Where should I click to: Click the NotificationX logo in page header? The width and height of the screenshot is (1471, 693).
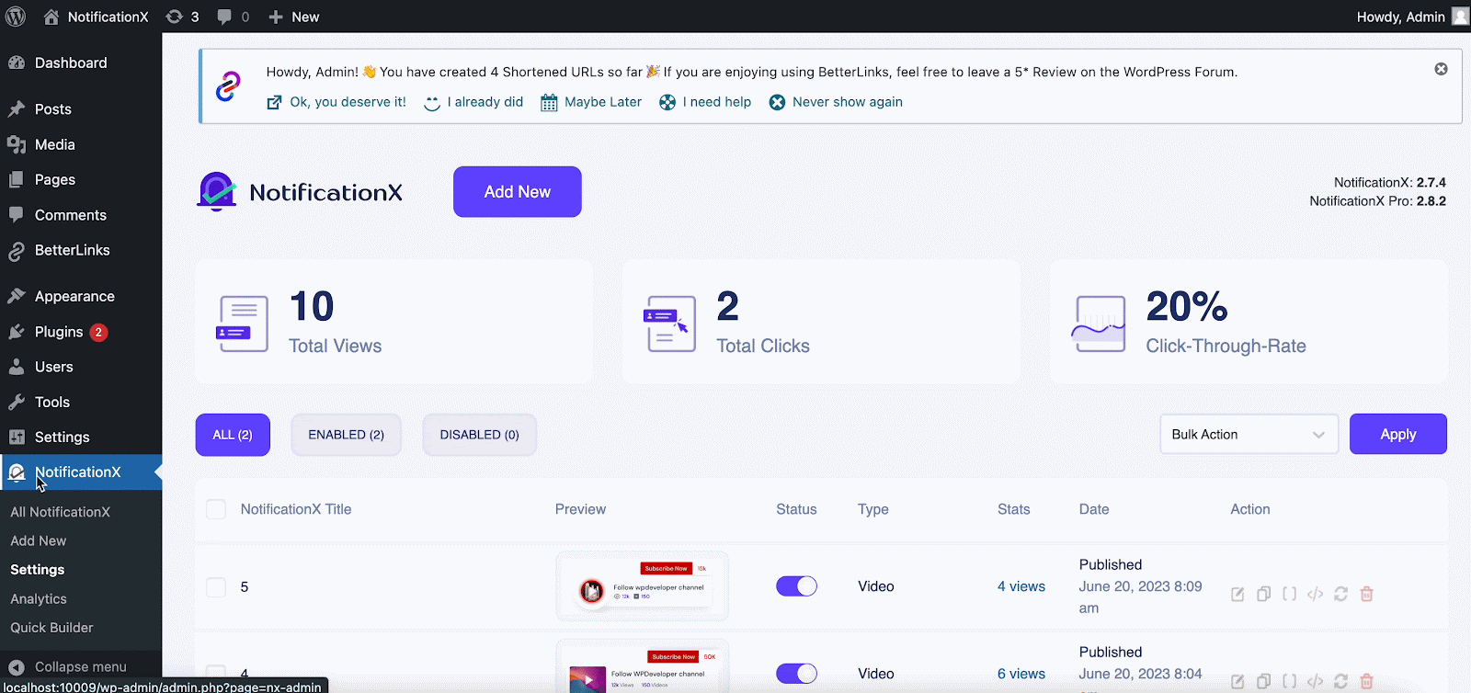click(x=300, y=191)
